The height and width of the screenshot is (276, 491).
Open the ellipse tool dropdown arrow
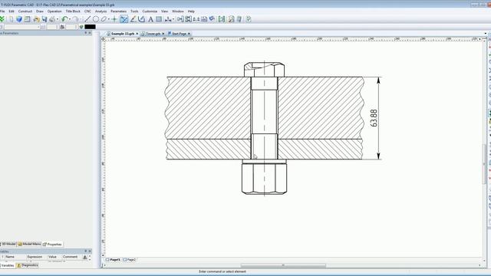[109, 19]
